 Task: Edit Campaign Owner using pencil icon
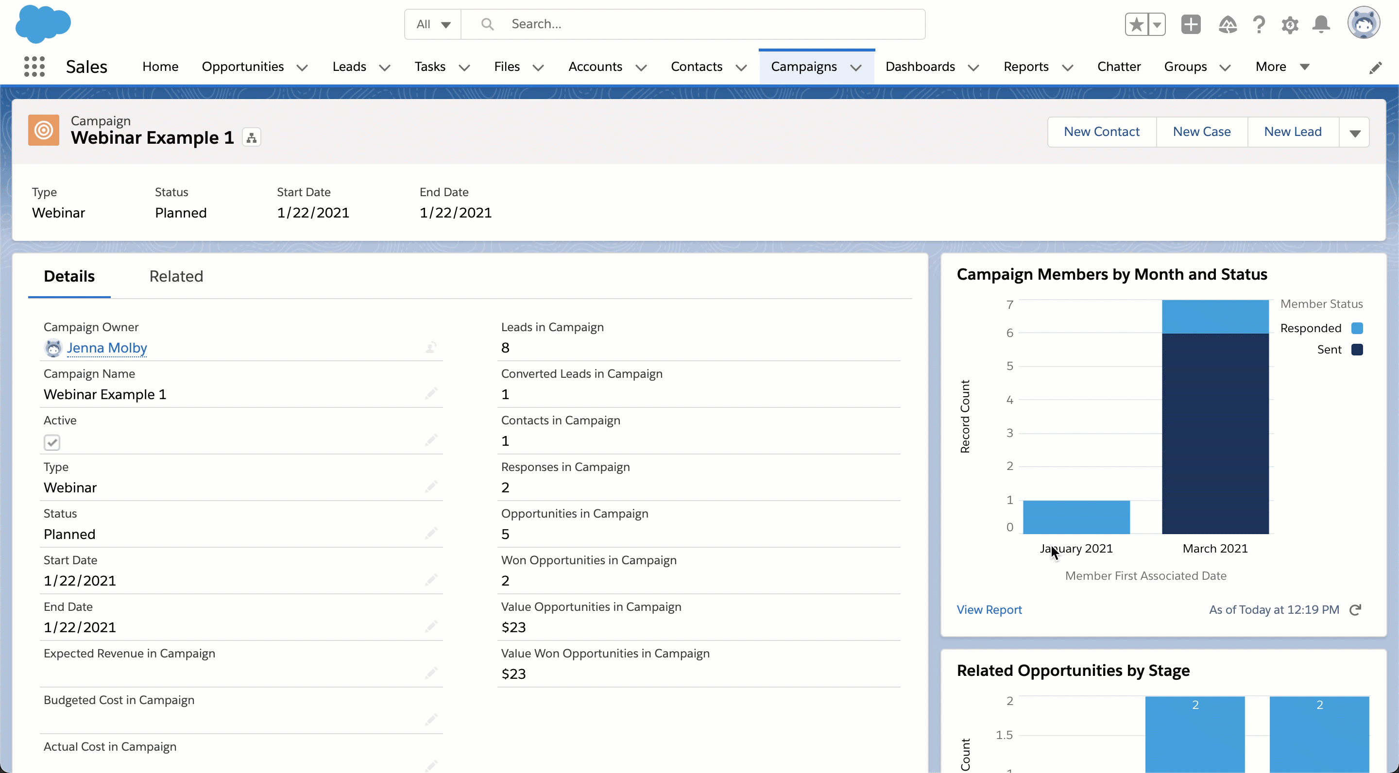click(431, 348)
